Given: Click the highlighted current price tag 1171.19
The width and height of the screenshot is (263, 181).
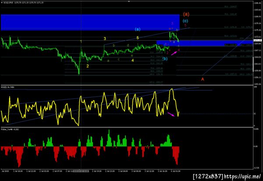Looking at the screenshot, I should pyautogui.click(x=258, y=40).
